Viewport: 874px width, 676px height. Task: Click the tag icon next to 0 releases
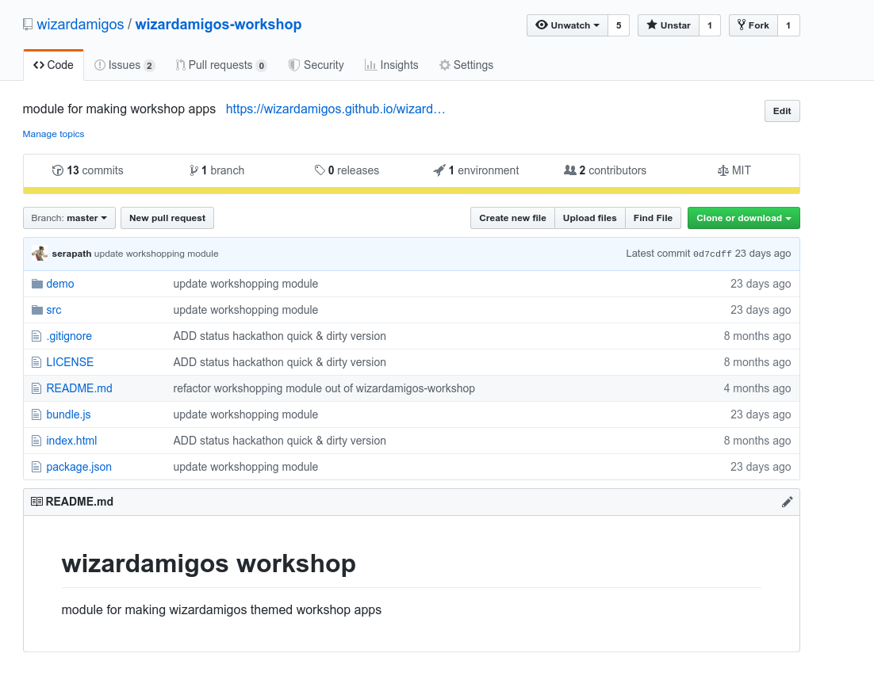tap(320, 170)
